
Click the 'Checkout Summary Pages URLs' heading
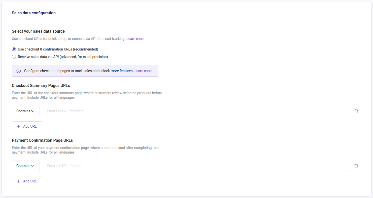[41, 86]
